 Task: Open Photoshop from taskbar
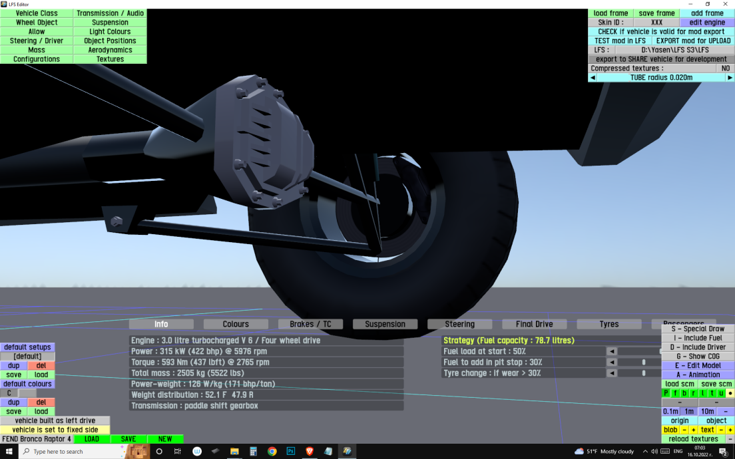(291, 452)
